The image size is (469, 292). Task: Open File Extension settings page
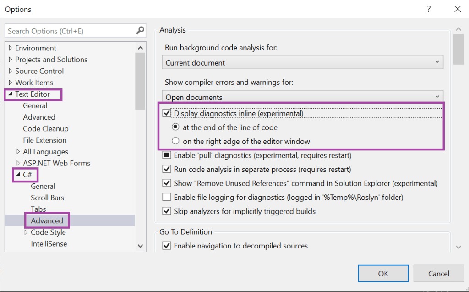(x=44, y=140)
